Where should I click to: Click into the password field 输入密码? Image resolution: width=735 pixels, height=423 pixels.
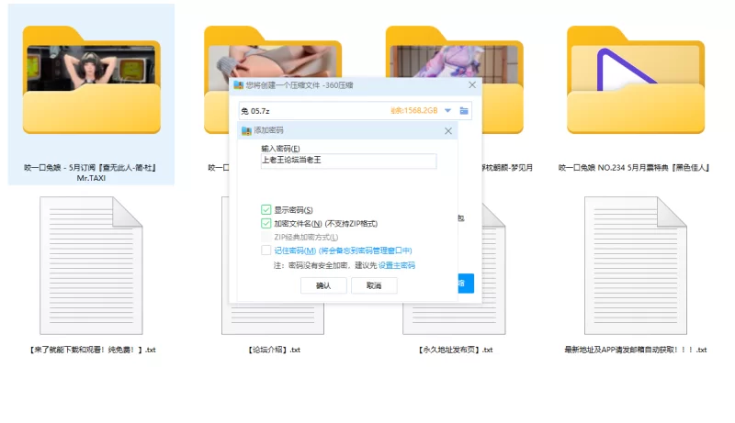point(348,161)
